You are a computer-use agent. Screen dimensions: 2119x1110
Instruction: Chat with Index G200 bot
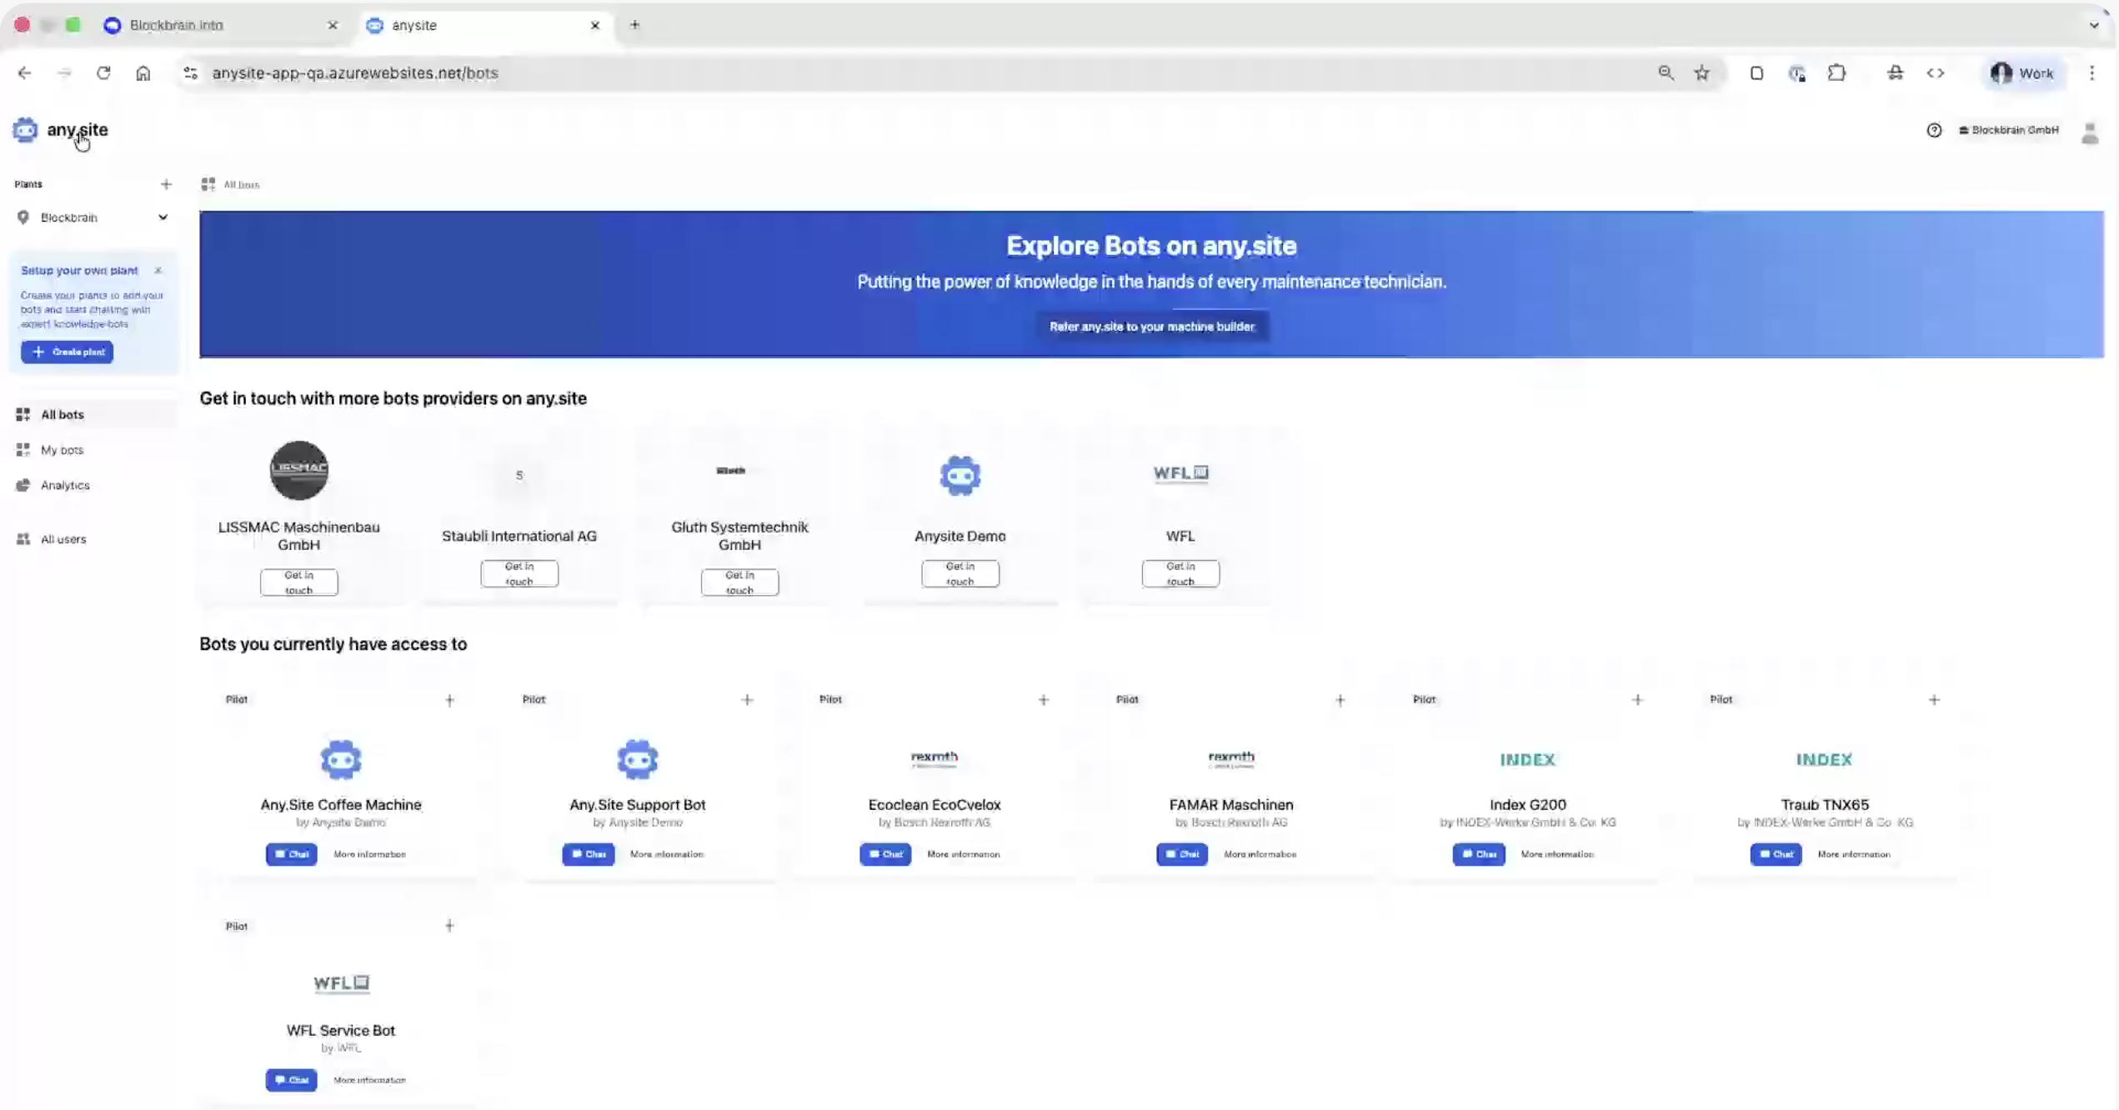[x=1478, y=854]
